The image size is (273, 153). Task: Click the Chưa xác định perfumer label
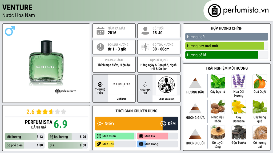tap(166, 99)
